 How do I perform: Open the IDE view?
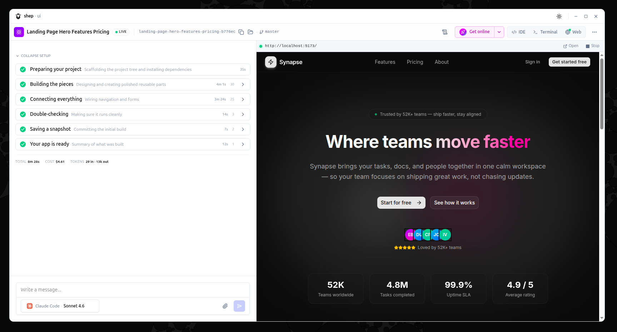(x=518, y=32)
